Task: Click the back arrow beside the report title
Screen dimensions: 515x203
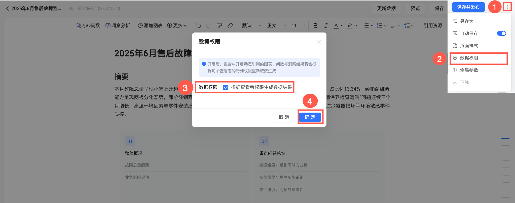Action: (7, 9)
